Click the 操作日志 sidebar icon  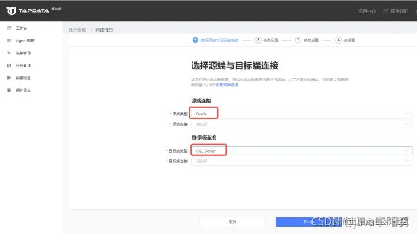pyautogui.click(x=9, y=90)
